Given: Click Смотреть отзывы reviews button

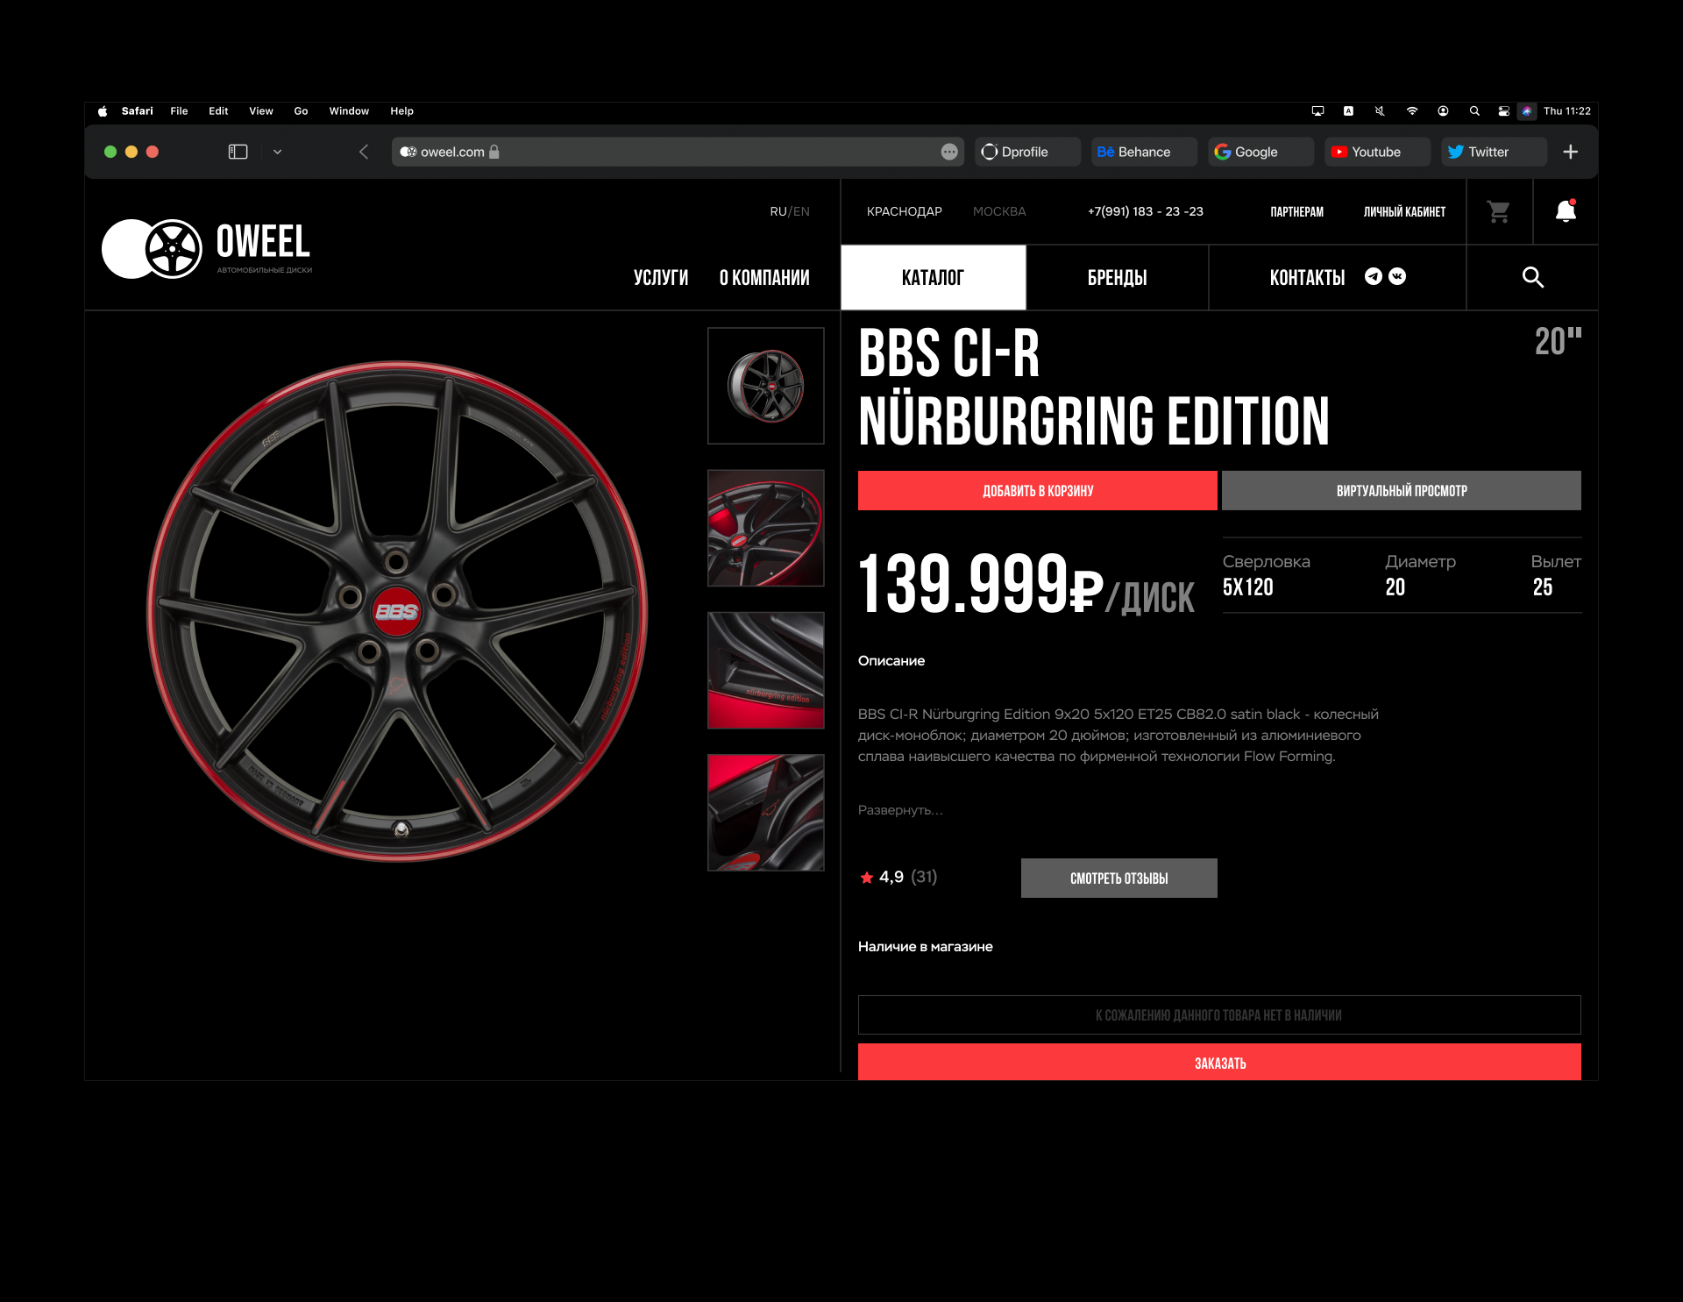Looking at the screenshot, I should point(1118,878).
